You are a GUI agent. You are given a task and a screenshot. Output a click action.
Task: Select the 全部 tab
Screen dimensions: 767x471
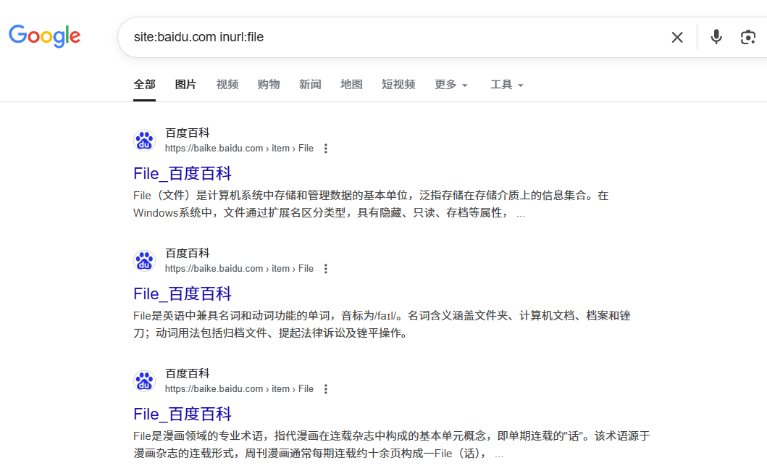(144, 85)
